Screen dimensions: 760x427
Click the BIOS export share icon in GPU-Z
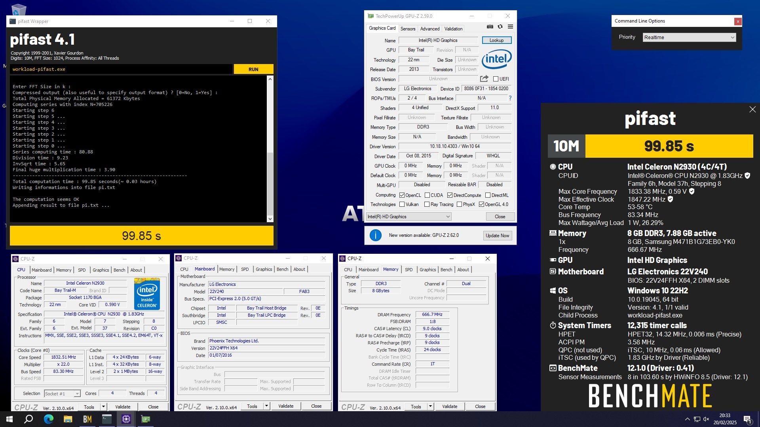484,79
